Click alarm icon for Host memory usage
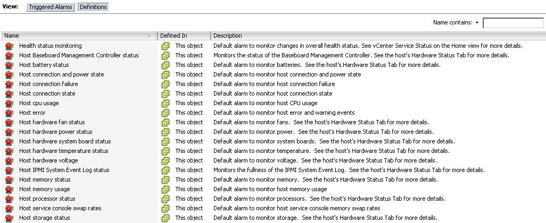Viewport: 546px width, 223px height. (10, 190)
